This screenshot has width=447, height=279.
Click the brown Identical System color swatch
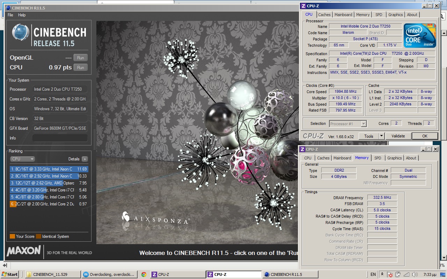(x=38, y=236)
